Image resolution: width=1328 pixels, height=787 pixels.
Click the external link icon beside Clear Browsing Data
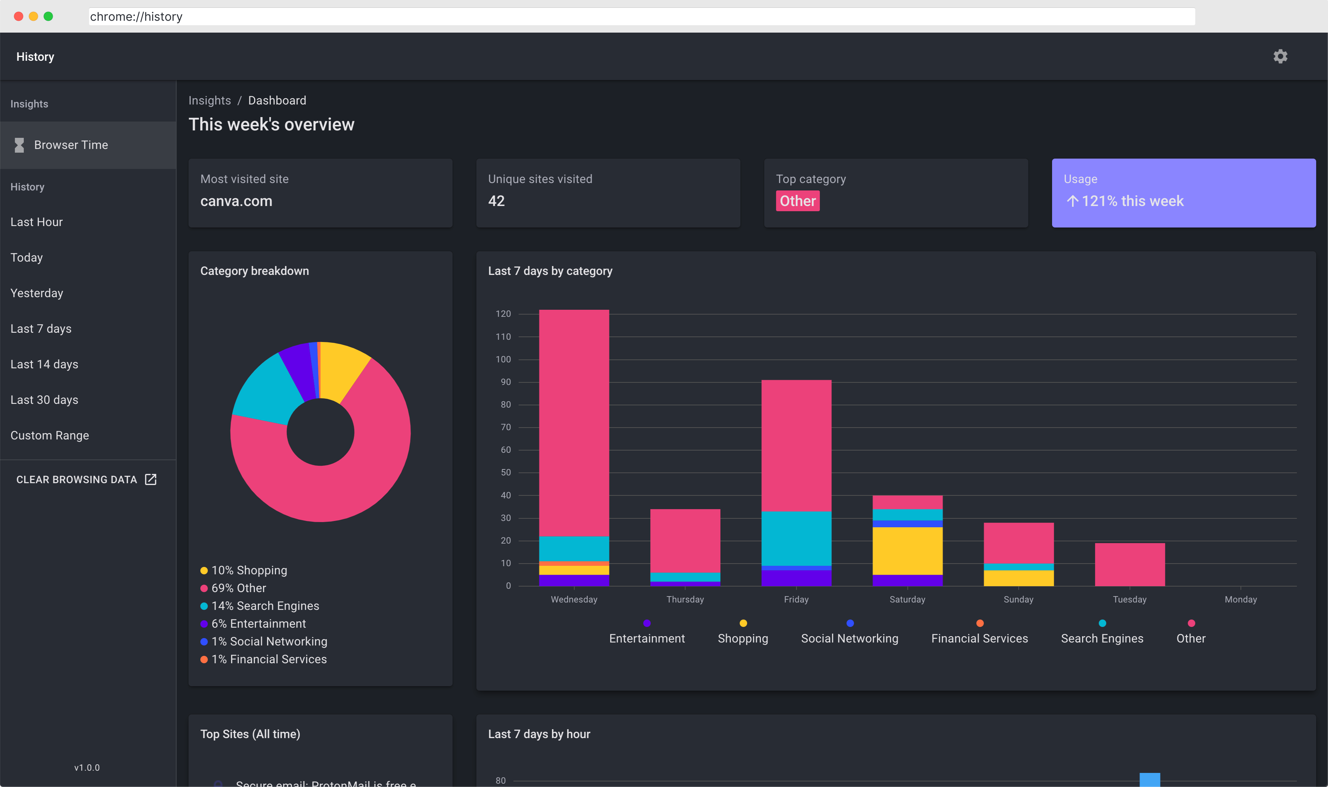click(x=151, y=479)
